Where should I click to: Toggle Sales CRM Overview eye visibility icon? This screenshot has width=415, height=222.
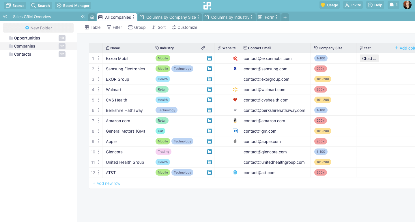[x=5, y=17]
